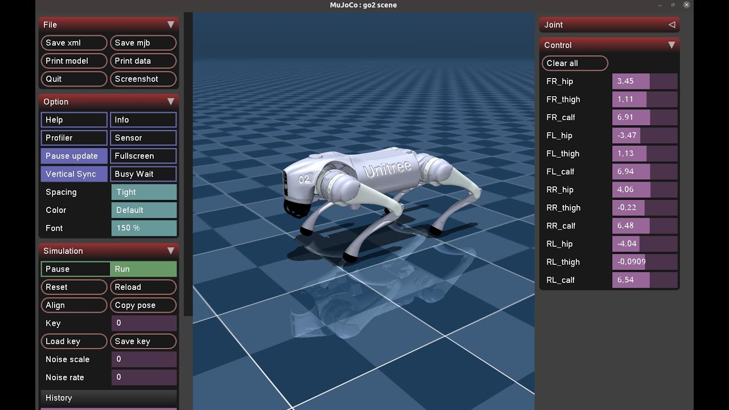Collapse the Control section triangle
The height and width of the screenshot is (410, 729).
671,45
